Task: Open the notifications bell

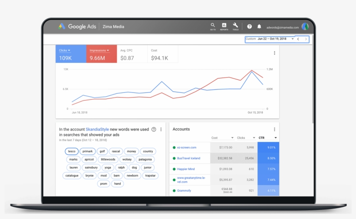Action: pyautogui.click(x=259, y=26)
